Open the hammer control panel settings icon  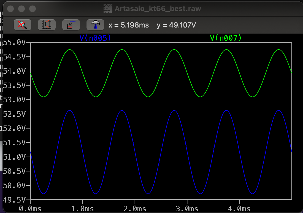click(x=95, y=25)
